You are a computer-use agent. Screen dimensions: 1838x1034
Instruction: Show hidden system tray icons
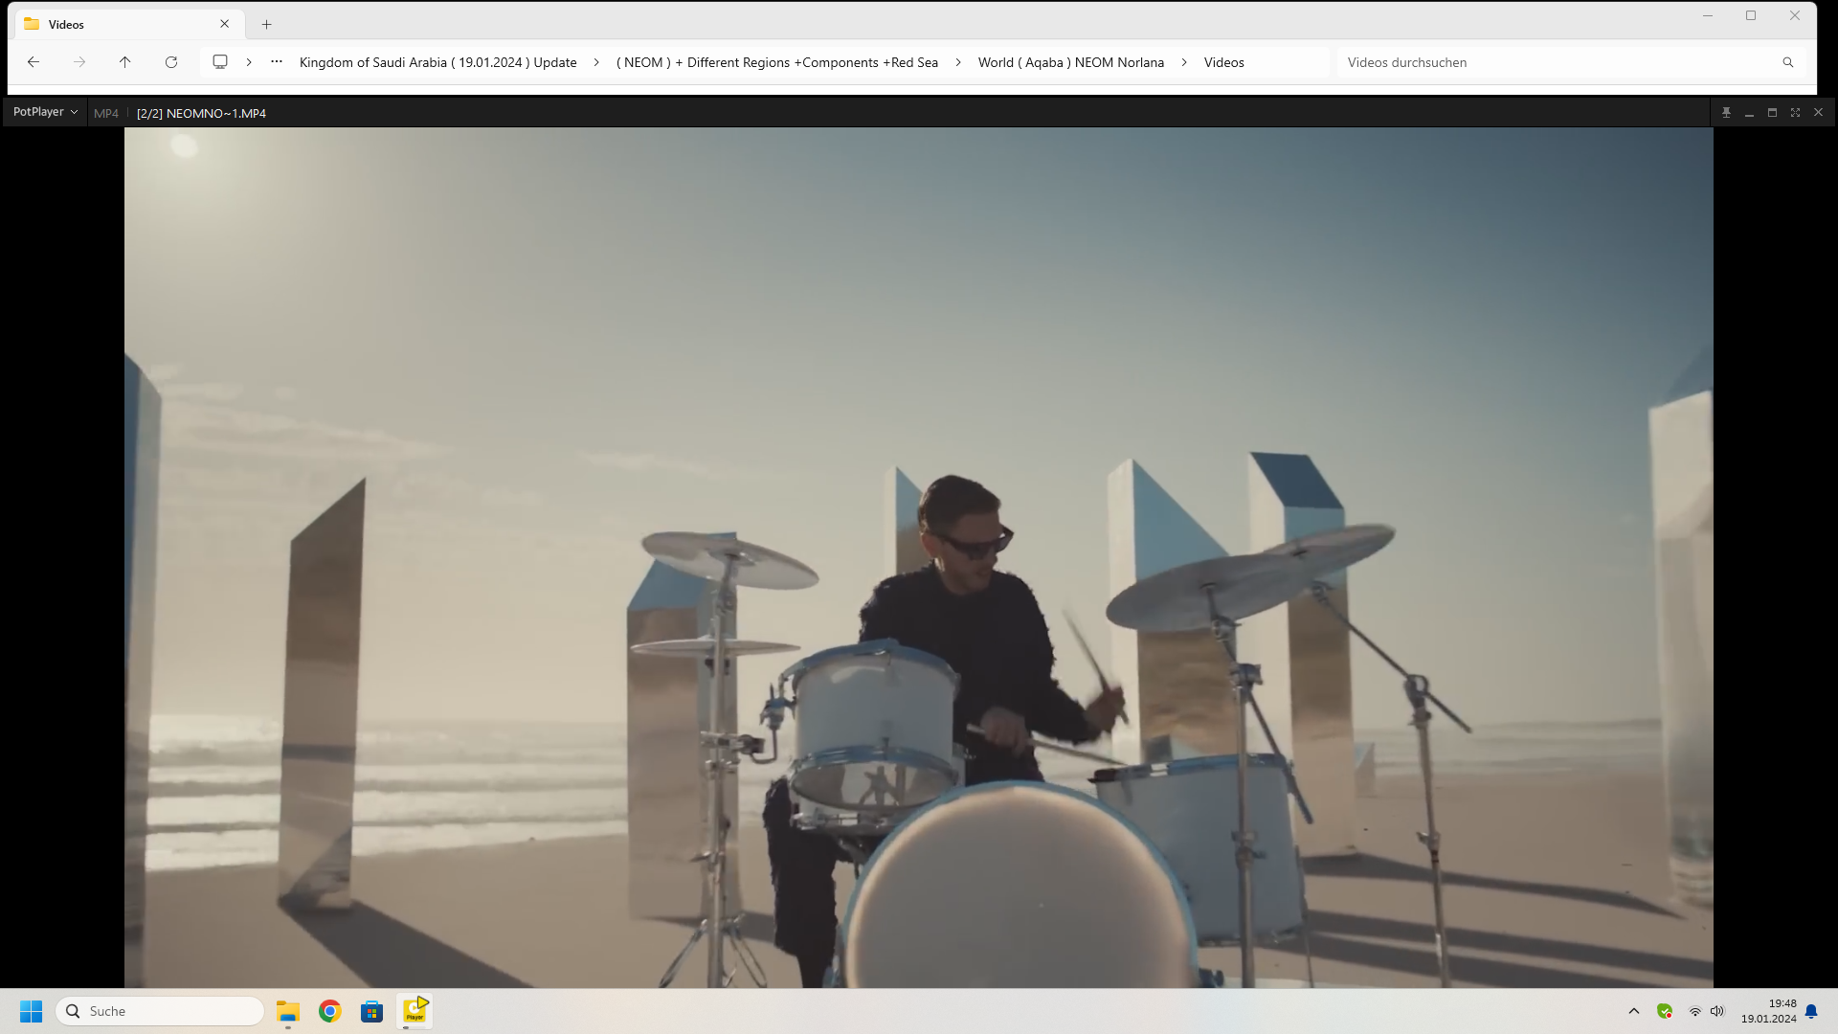(1634, 1011)
